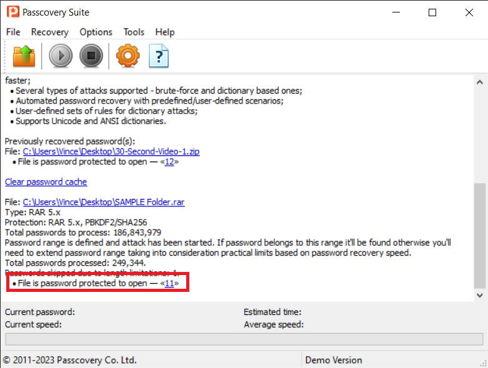Click recovered password link «12»

coord(169,162)
